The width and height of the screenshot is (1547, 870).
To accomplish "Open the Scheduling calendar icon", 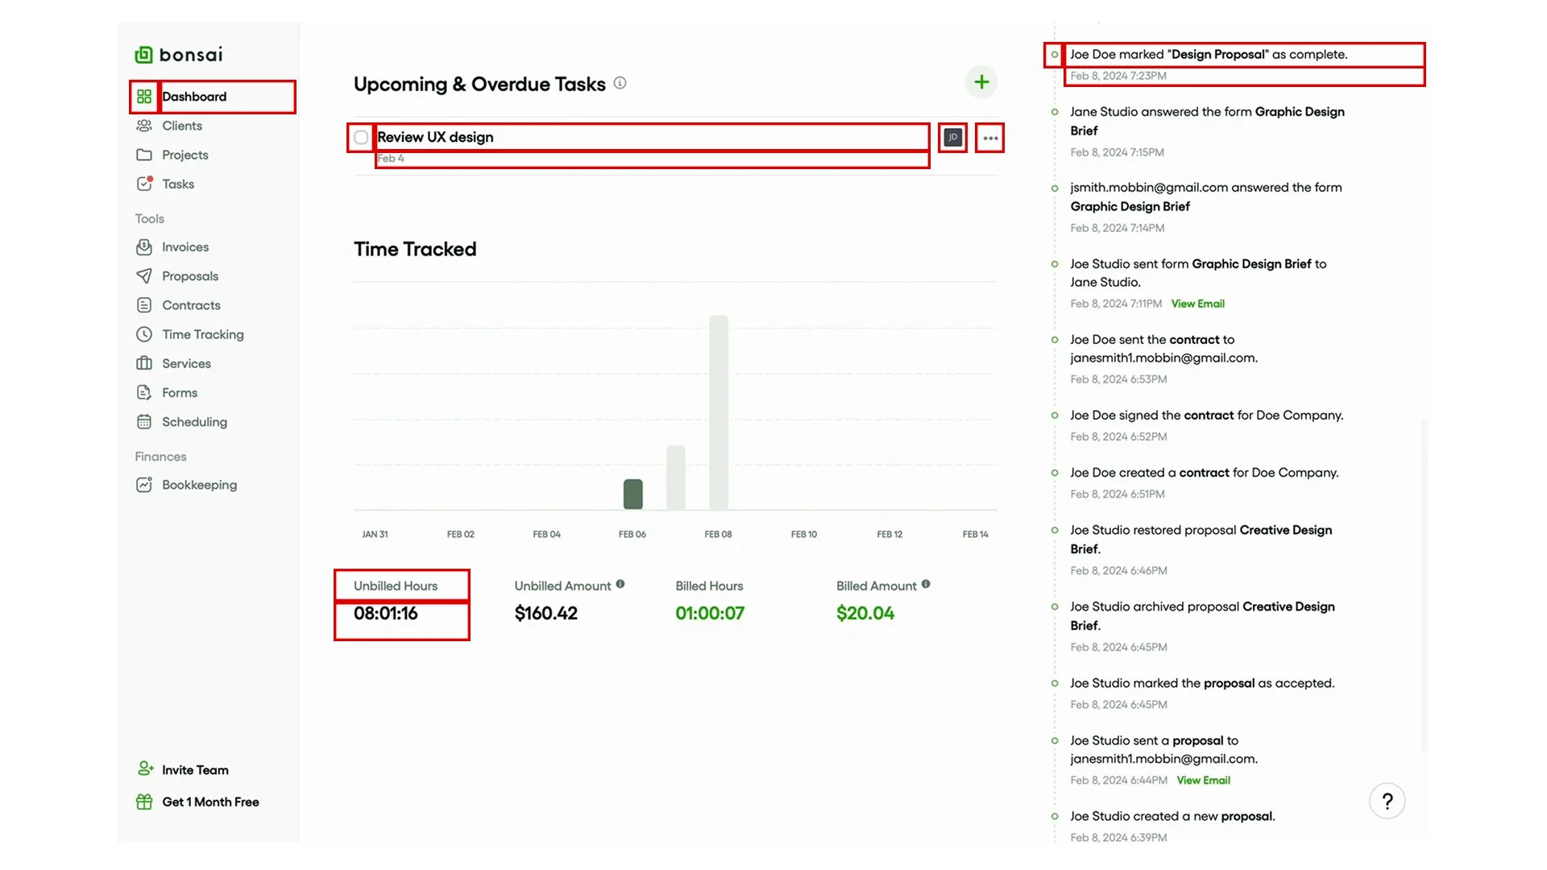I will click(144, 422).
